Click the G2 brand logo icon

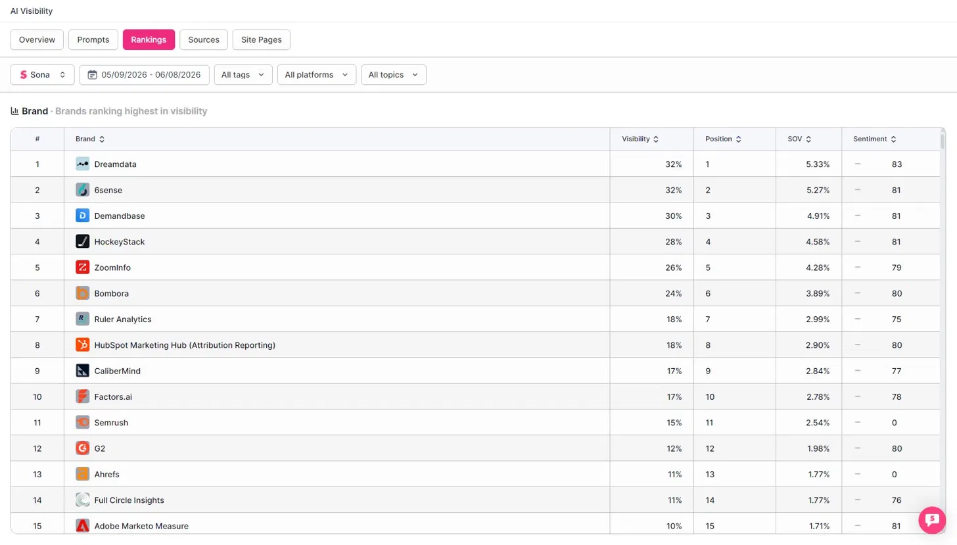point(82,448)
